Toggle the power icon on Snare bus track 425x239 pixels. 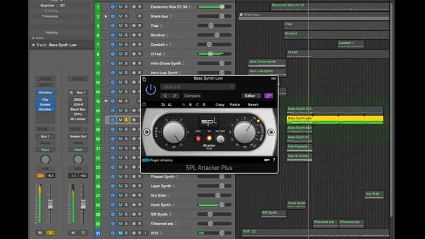tap(113, 16)
